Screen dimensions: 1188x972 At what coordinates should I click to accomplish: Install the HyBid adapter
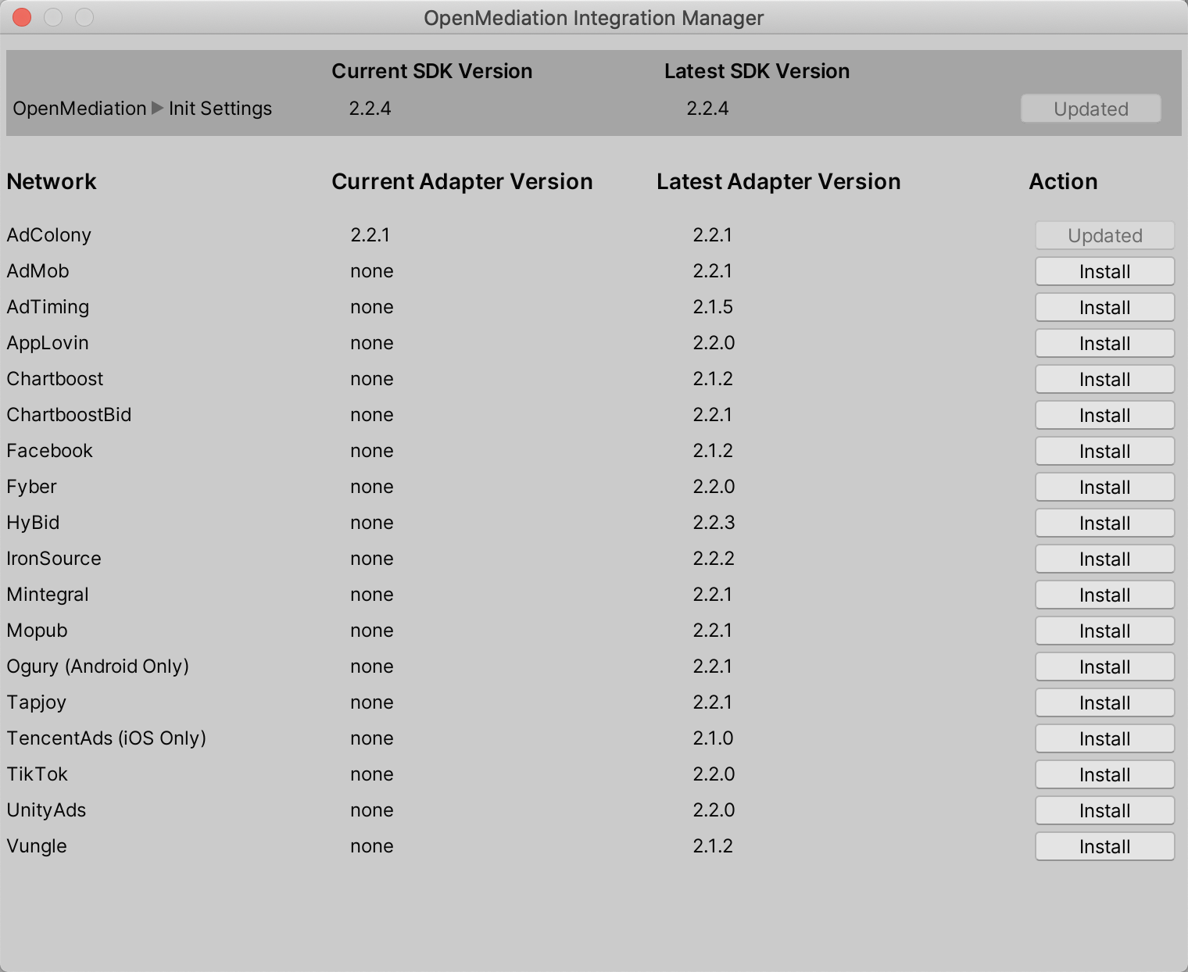(x=1104, y=523)
